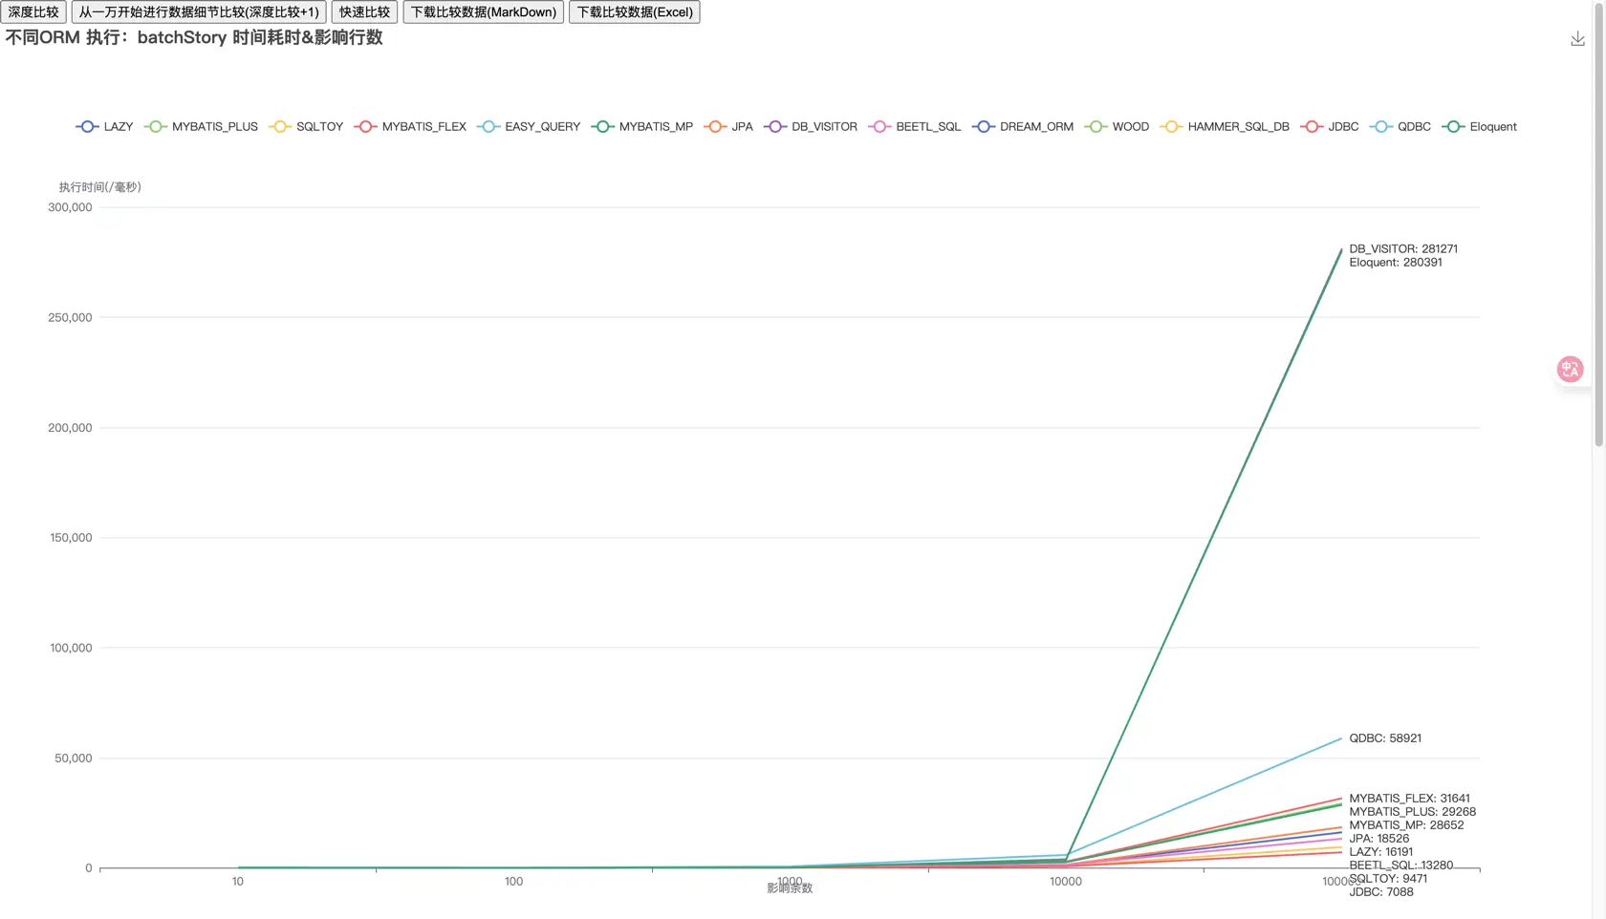The image size is (1606, 919).
Task: Click the QDBC: 58921 data label
Action: coord(1385,738)
